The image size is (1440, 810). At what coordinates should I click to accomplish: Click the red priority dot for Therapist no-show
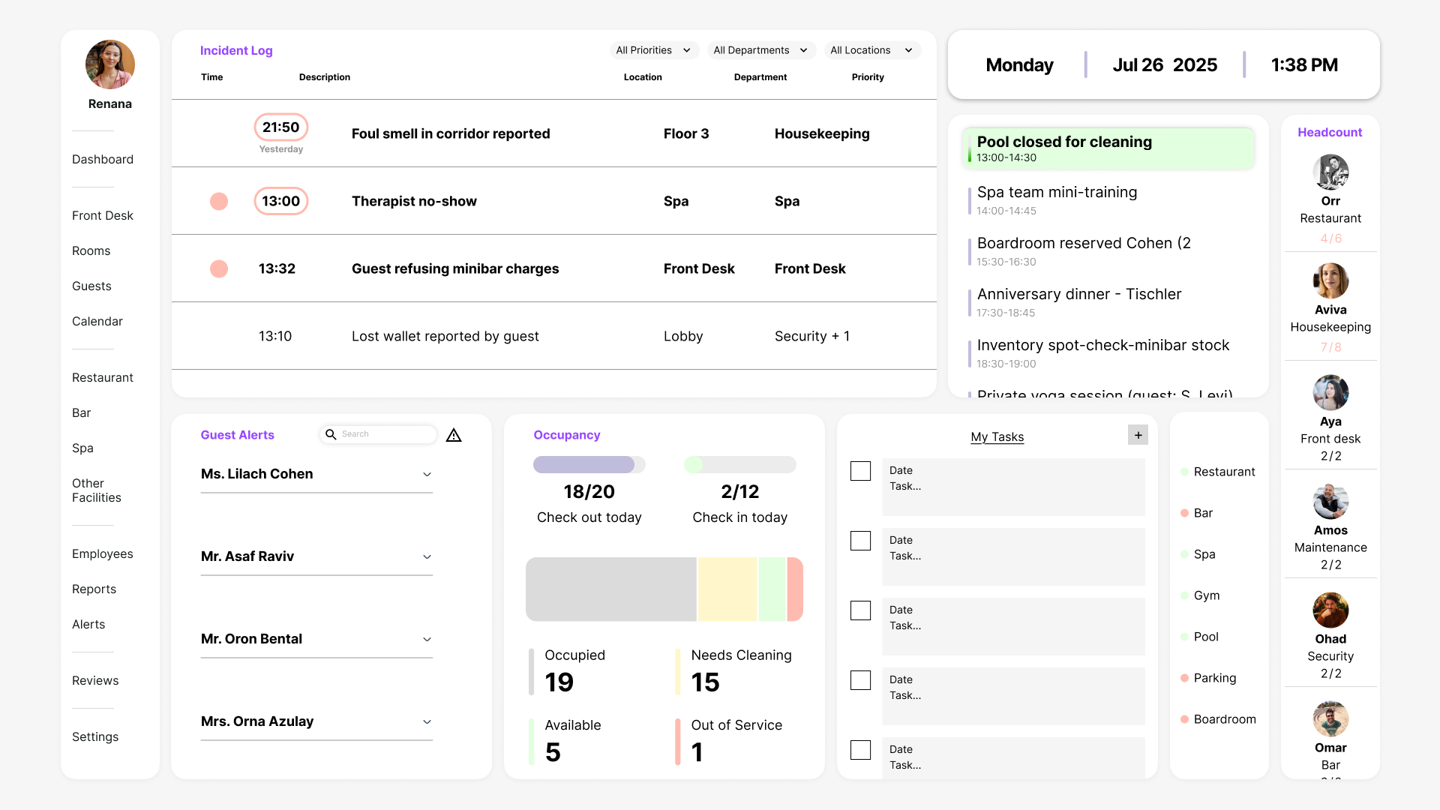click(x=219, y=201)
